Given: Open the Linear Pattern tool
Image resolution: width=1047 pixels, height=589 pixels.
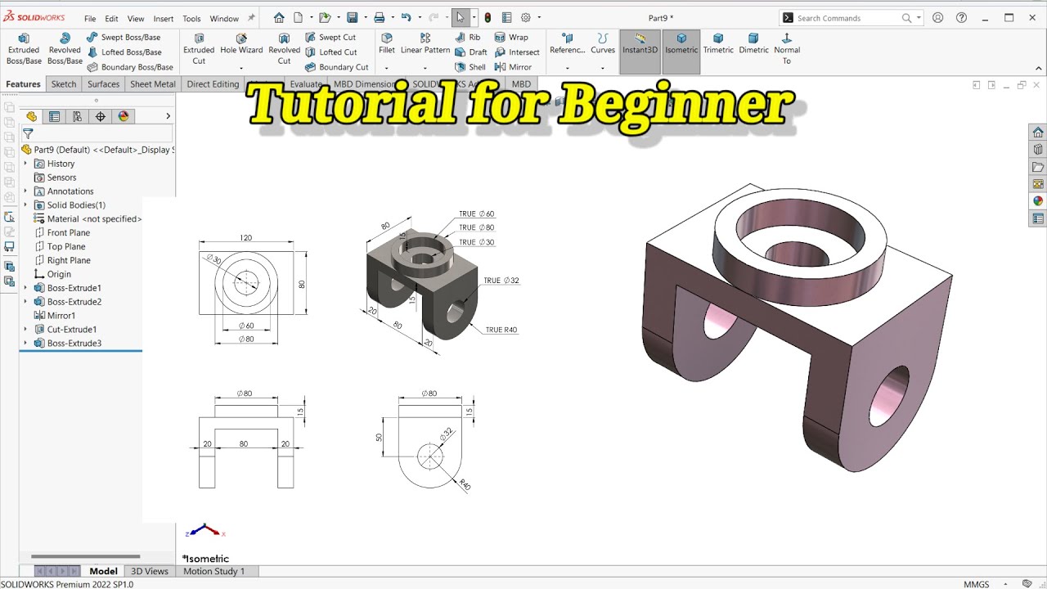Looking at the screenshot, I should pos(425,44).
